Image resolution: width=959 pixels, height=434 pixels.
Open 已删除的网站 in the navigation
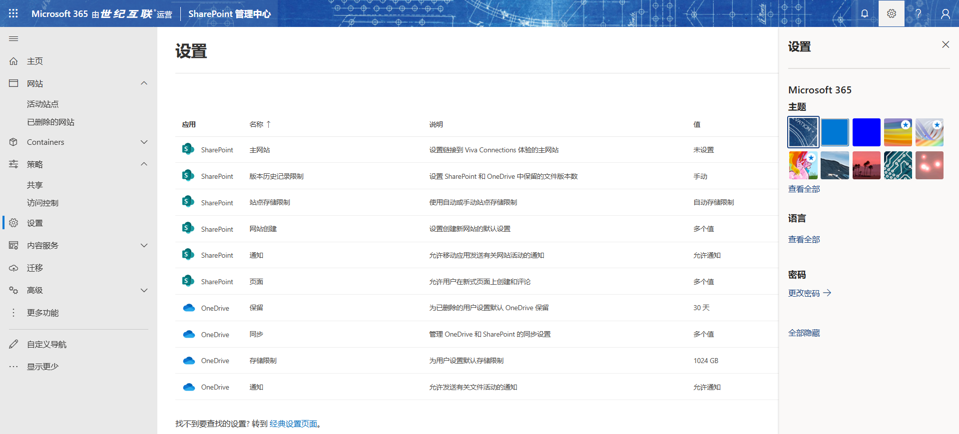50,122
